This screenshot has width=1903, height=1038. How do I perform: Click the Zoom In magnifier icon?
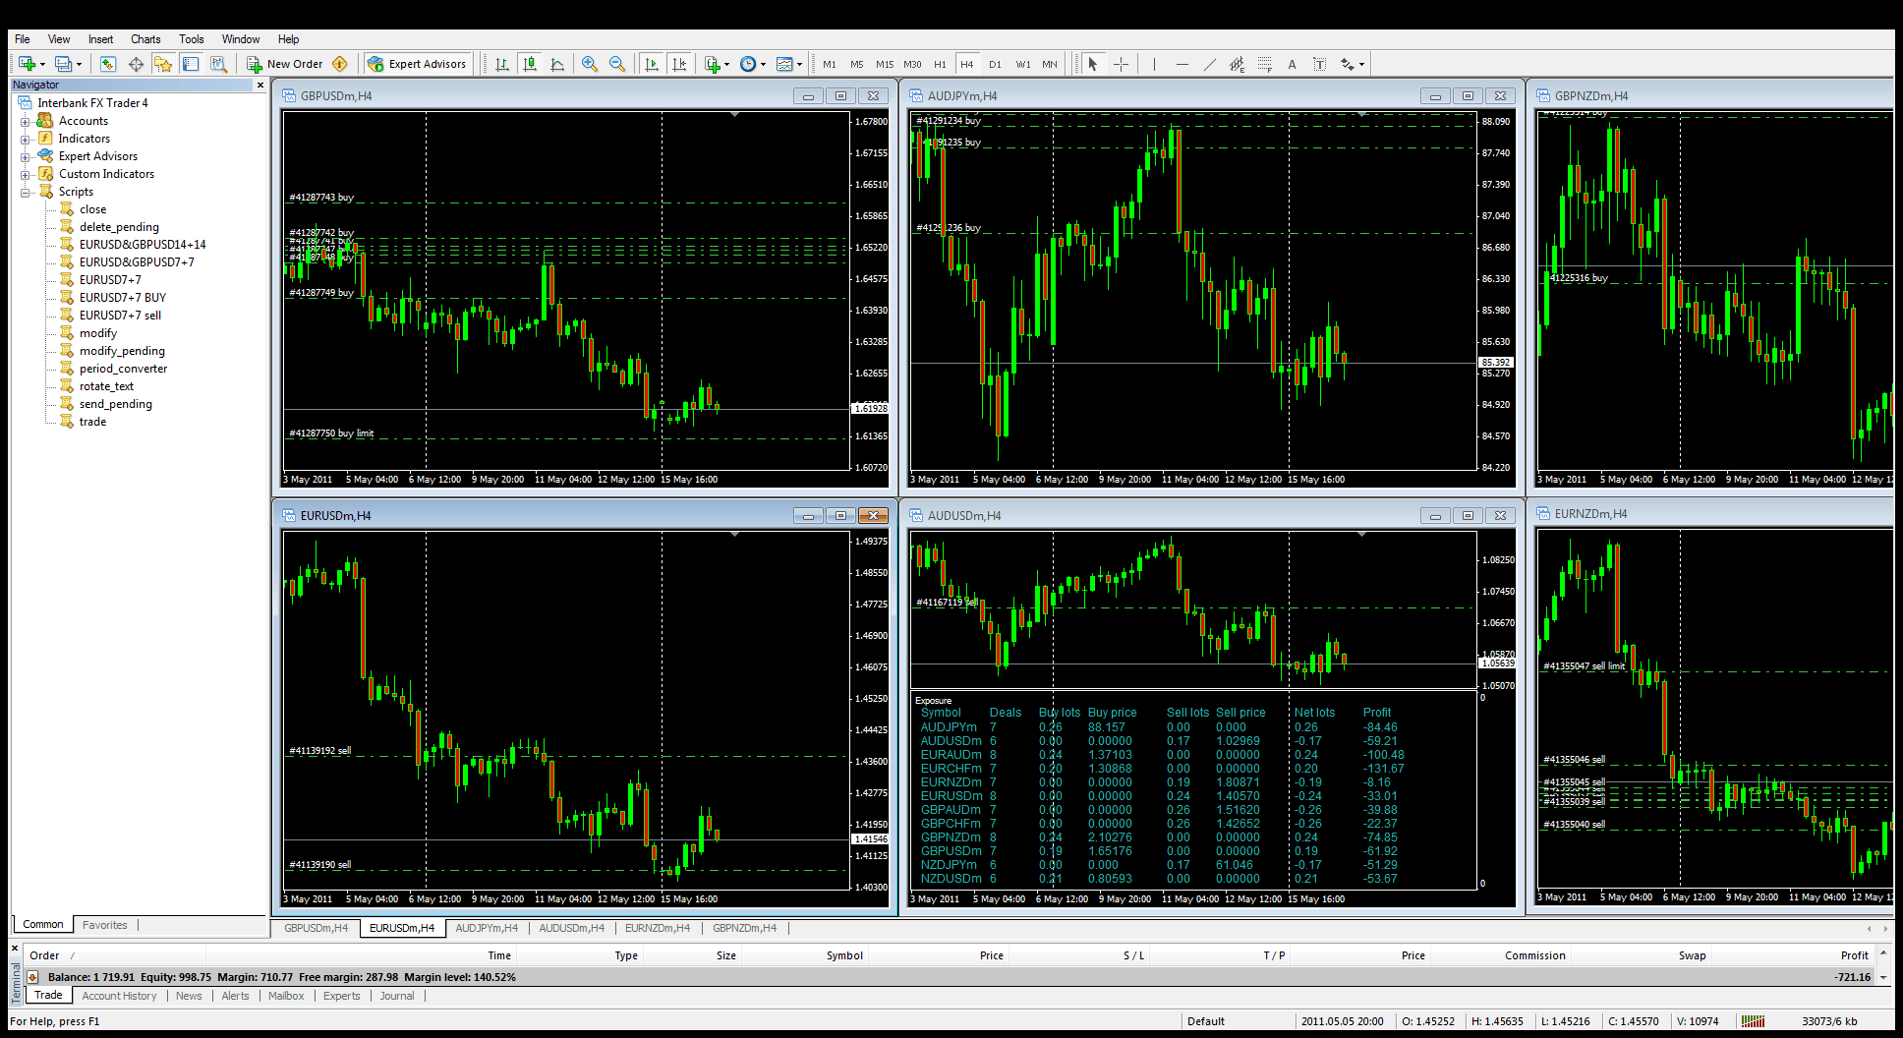pyautogui.click(x=589, y=64)
